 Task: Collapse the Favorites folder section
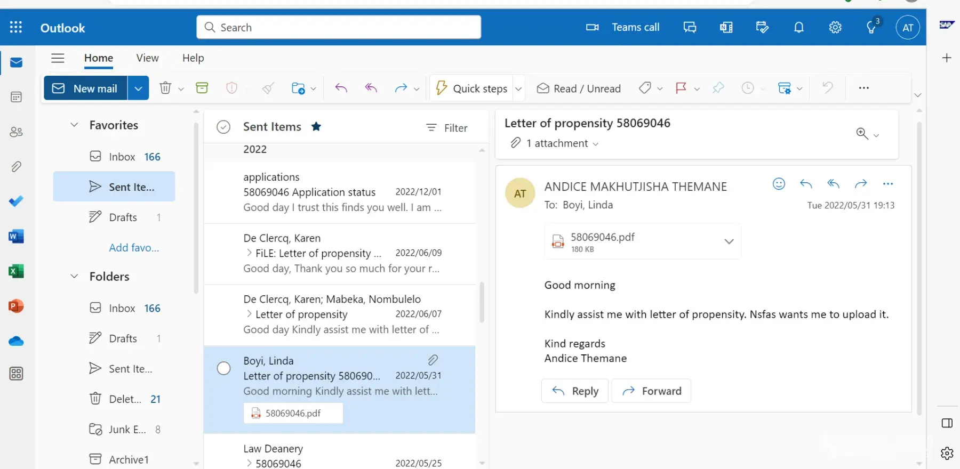click(74, 125)
